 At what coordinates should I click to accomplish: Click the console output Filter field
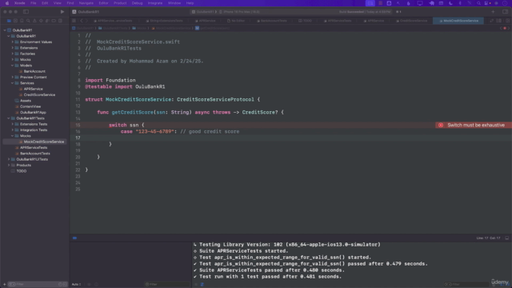tap(467, 285)
